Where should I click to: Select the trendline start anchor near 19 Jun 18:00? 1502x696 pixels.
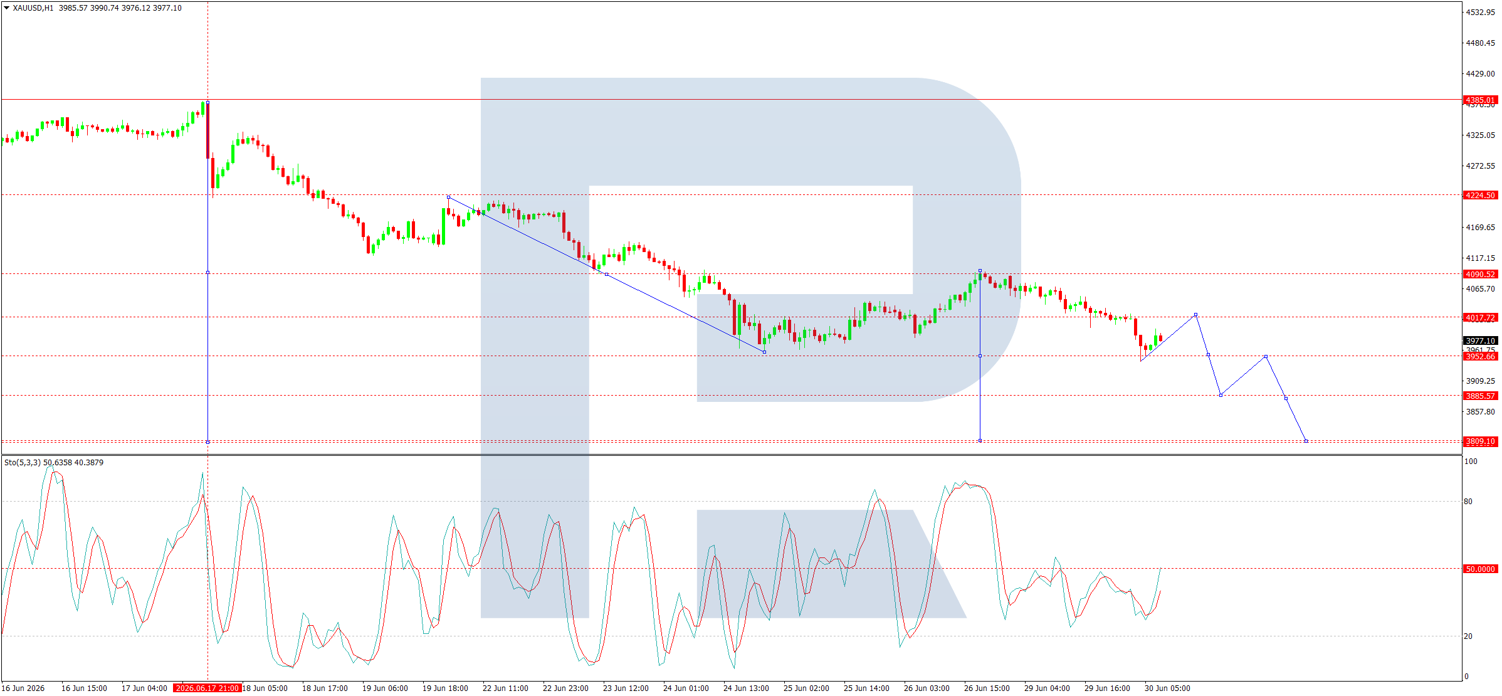click(448, 198)
